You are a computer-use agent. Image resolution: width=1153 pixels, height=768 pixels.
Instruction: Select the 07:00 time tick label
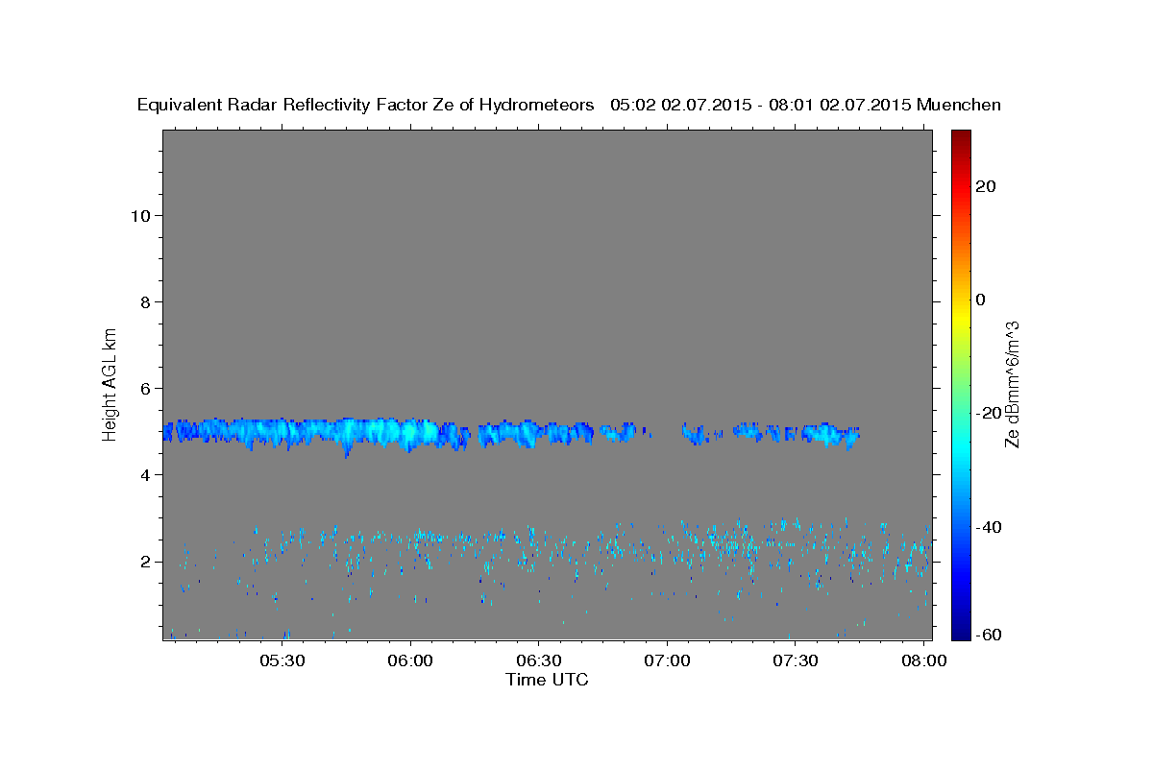(667, 661)
